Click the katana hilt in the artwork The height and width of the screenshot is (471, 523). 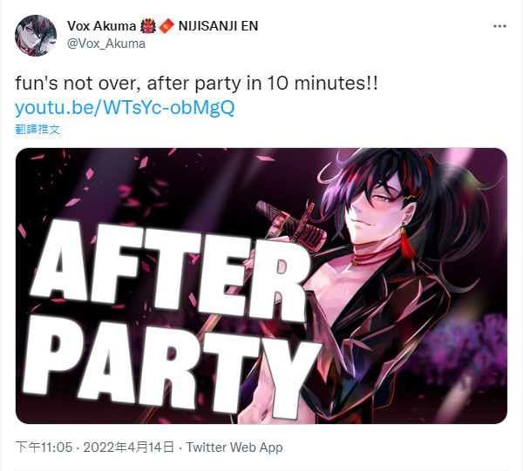[291, 222]
